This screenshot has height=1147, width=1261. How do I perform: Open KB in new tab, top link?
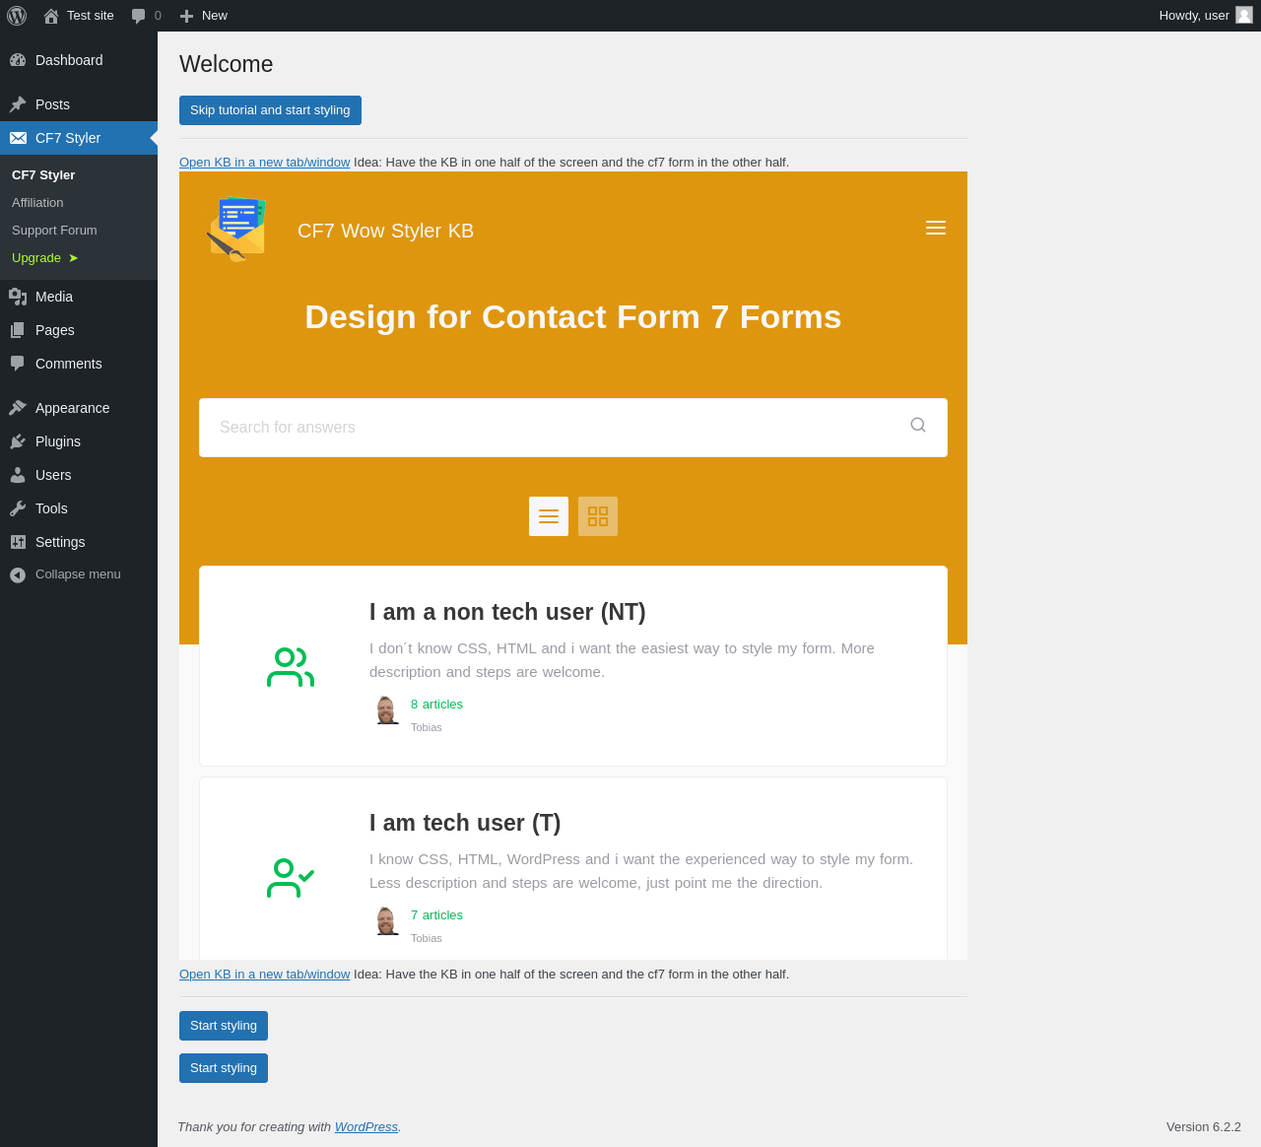(x=265, y=163)
